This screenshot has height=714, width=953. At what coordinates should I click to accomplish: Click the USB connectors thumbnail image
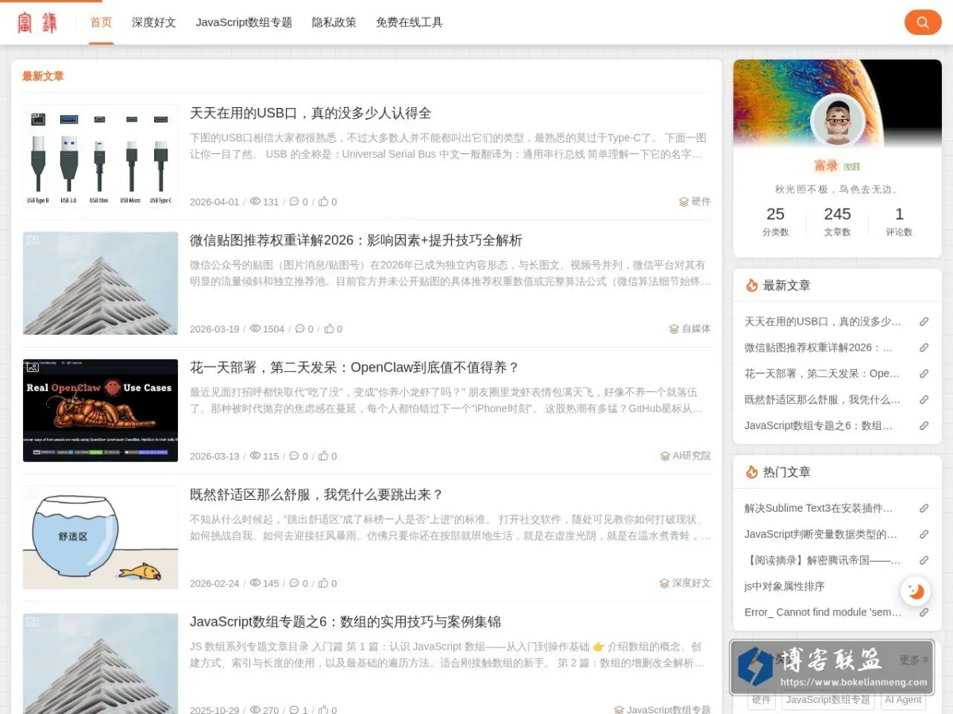[100, 155]
